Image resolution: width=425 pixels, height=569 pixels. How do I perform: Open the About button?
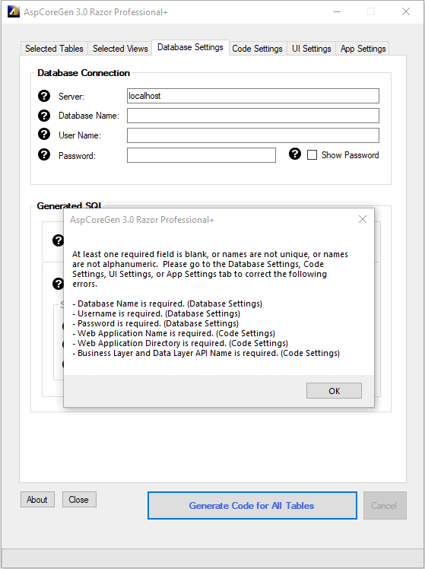click(37, 500)
